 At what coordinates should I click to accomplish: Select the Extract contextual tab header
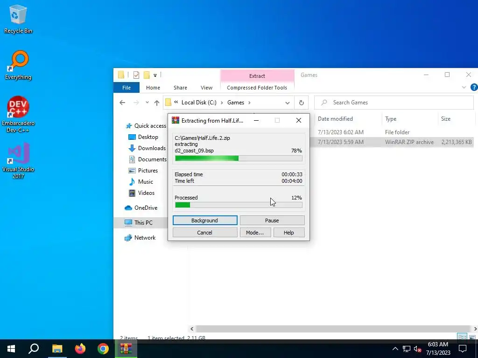pyautogui.click(x=257, y=76)
